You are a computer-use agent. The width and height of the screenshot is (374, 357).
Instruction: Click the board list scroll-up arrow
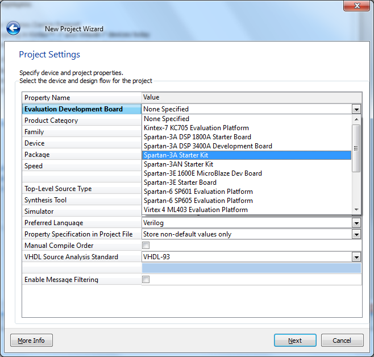356,119
